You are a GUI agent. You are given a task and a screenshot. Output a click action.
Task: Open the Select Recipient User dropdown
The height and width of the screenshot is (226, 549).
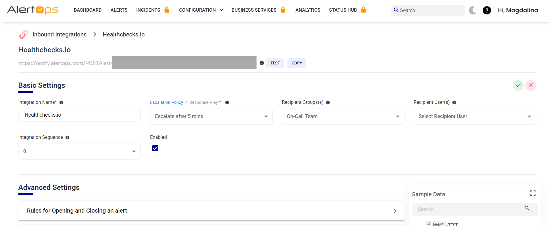click(475, 116)
